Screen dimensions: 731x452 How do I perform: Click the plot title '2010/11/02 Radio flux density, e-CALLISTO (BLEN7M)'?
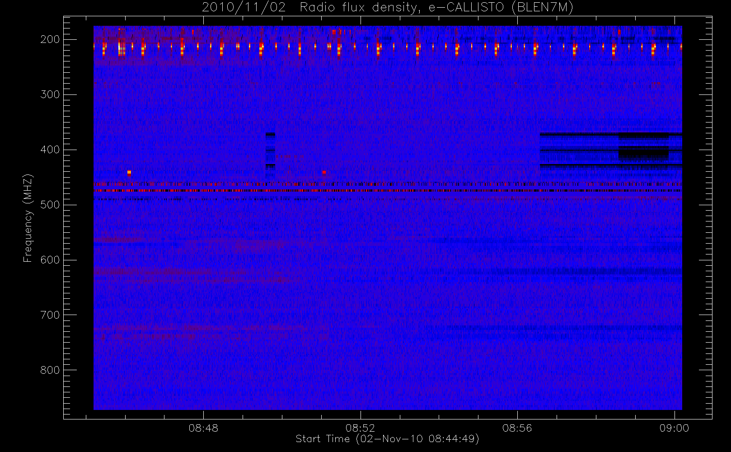(387, 8)
